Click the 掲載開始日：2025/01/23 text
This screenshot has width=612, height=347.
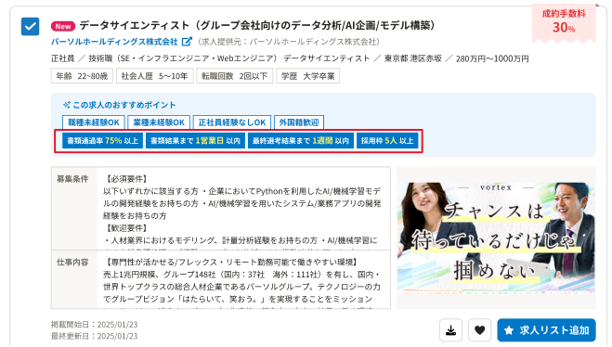94,325
